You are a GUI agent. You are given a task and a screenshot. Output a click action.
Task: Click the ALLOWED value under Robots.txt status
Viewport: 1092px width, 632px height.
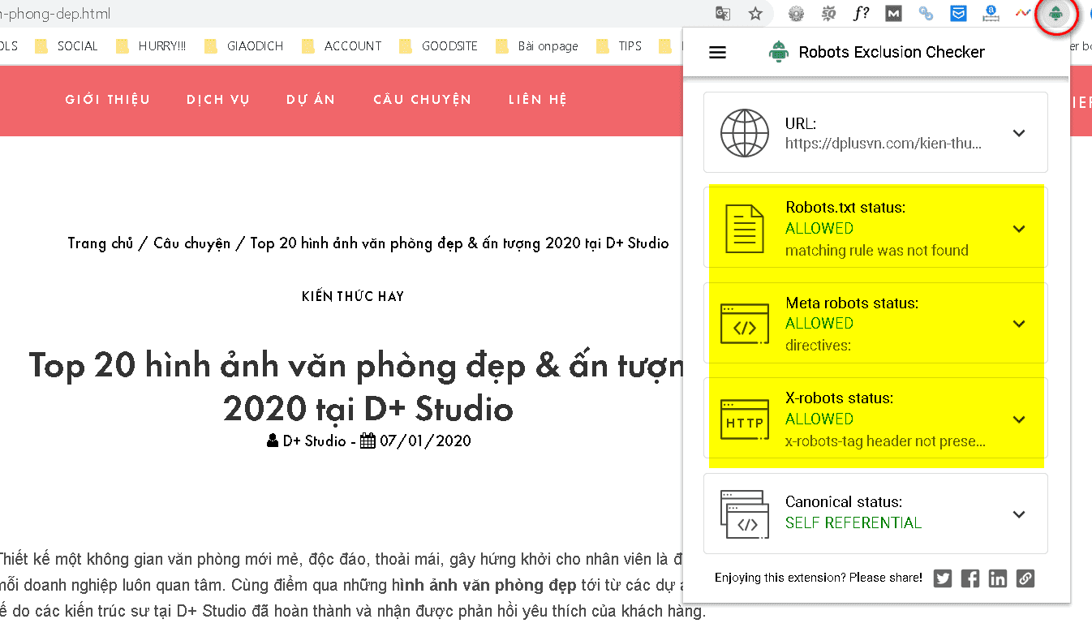(x=819, y=229)
